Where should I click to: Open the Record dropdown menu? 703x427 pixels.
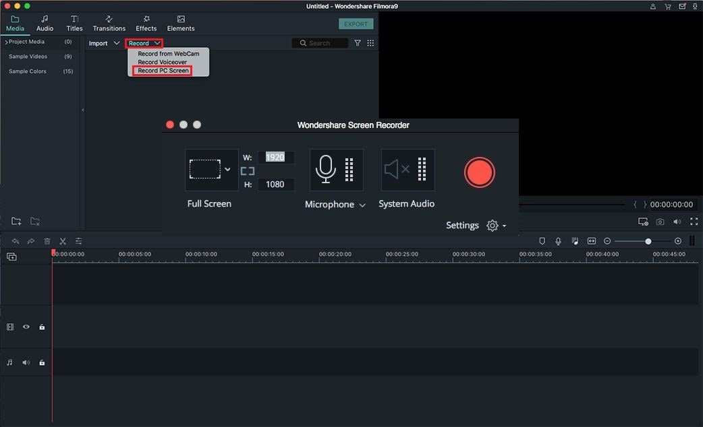144,43
